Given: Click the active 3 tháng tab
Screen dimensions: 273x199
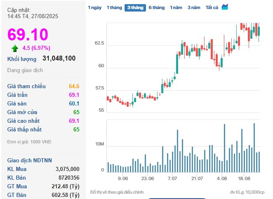Looking at the screenshot, I should (136, 7).
